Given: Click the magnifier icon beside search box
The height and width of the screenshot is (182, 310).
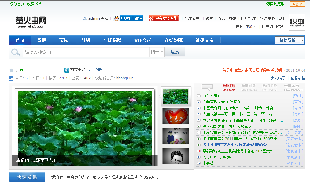Looking at the screenshot, I should (x=16, y=52).
